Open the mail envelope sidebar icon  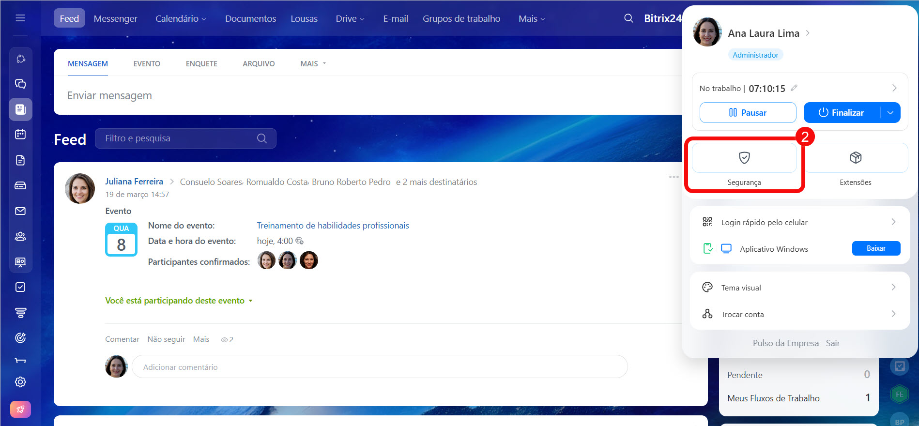tap(20, 211)
